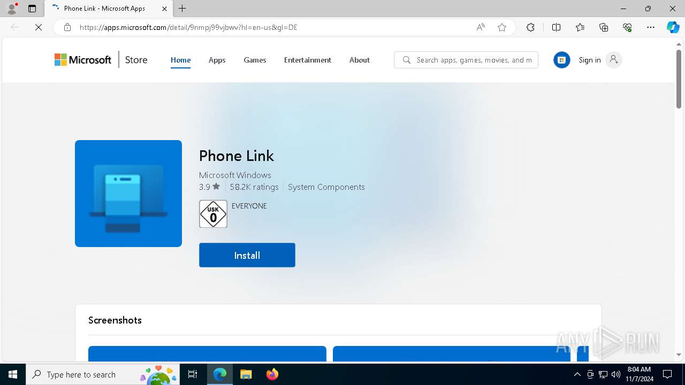685x385 pixels.
Task: Open Task View on taskbar
Action: (193, 374)
